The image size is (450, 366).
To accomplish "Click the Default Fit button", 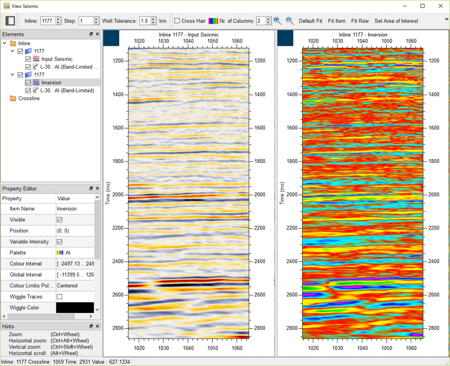I will pyautogui.click(x=310, y=21).
